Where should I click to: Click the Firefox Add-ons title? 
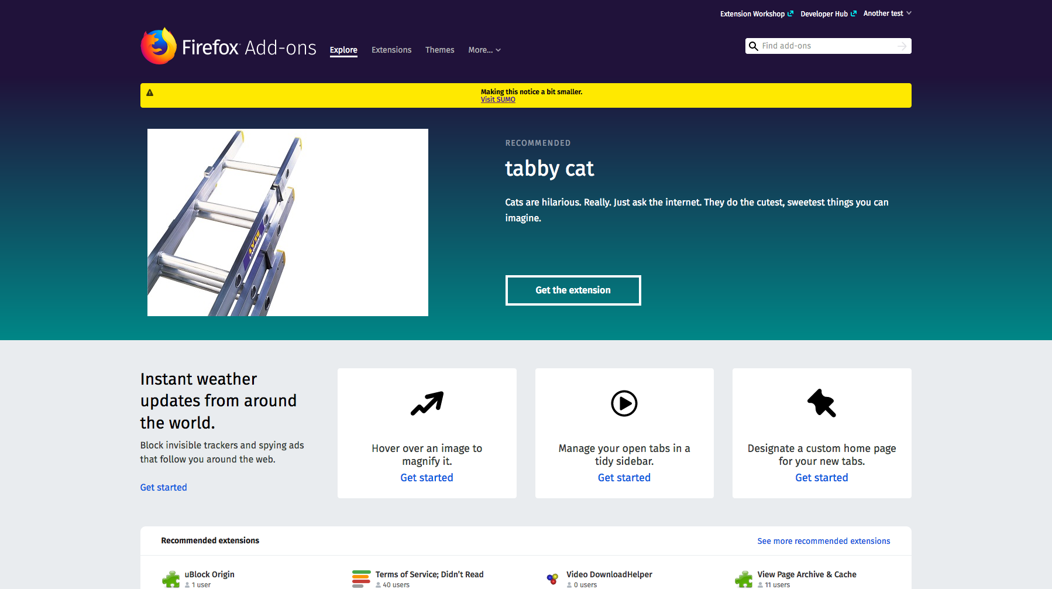click(249, 47)
